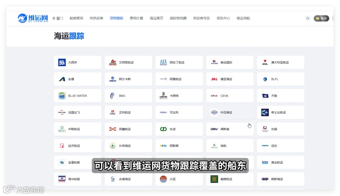Click the 维运网 site logo
Image resolution: width=340 pixels, height=196 pixels.
[x=33, y=18]
